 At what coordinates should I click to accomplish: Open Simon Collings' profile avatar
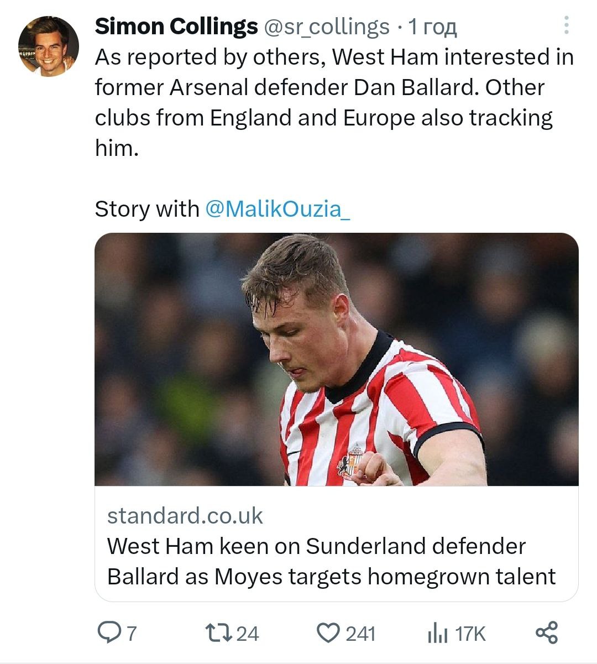point(49,46)
